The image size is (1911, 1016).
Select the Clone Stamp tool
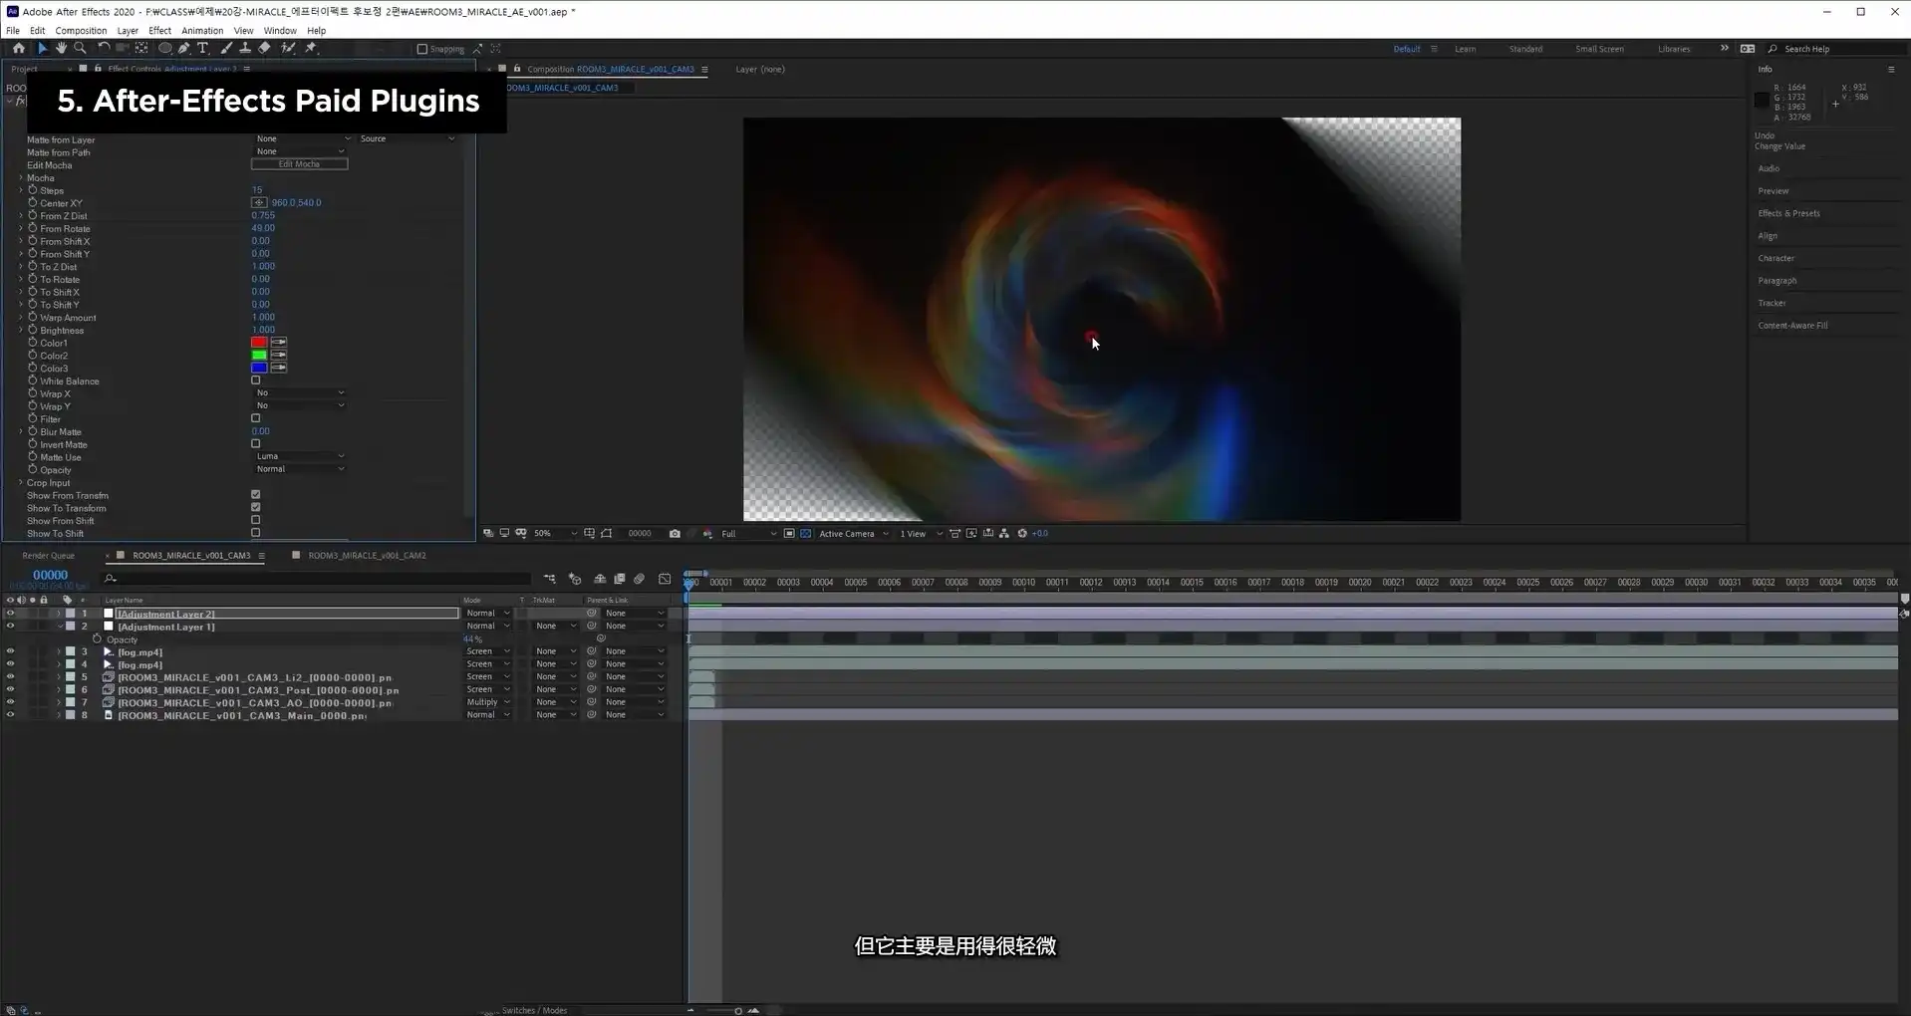tap(245, 48)
